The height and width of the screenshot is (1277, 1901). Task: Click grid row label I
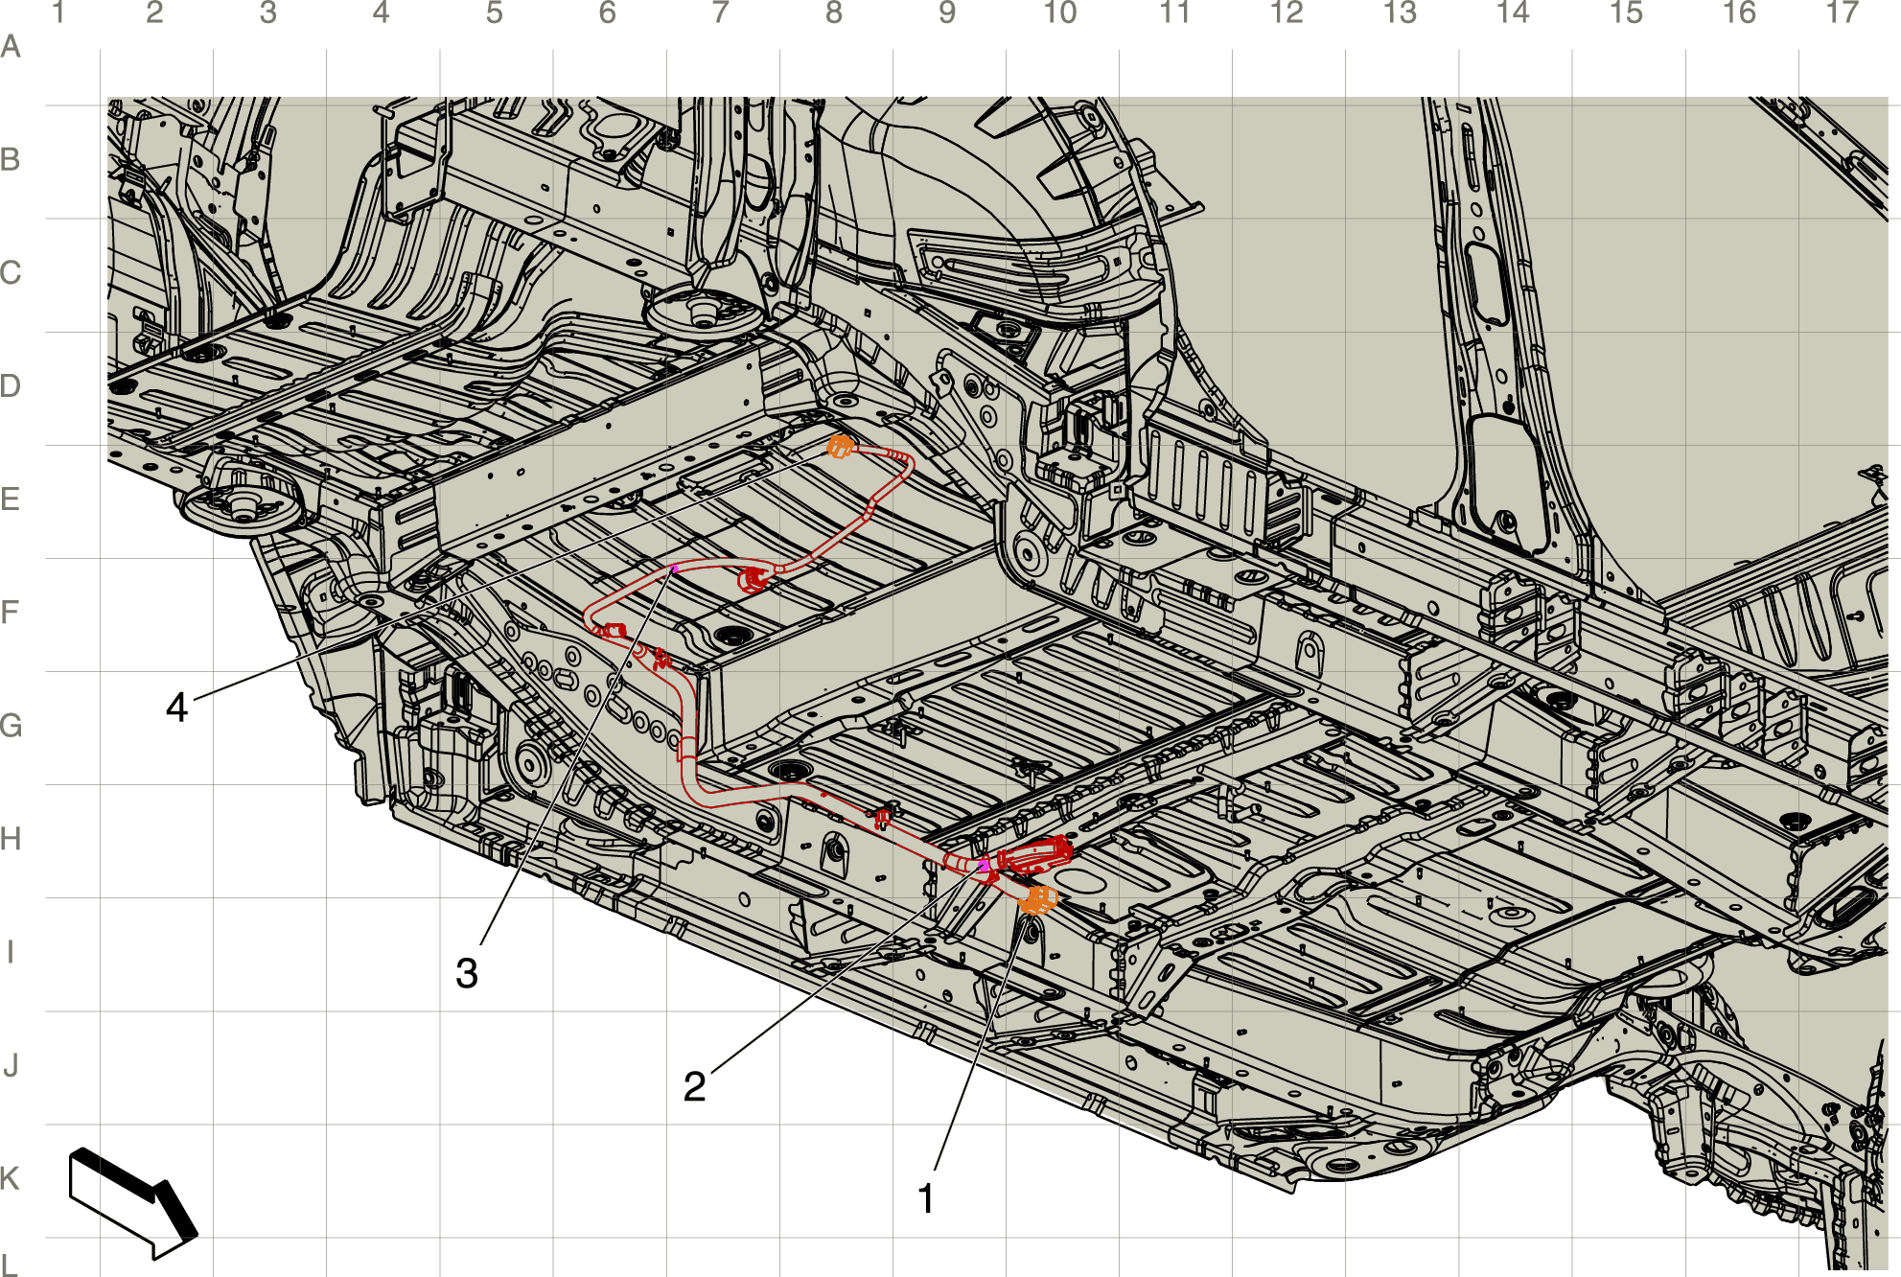coord(10,952)
